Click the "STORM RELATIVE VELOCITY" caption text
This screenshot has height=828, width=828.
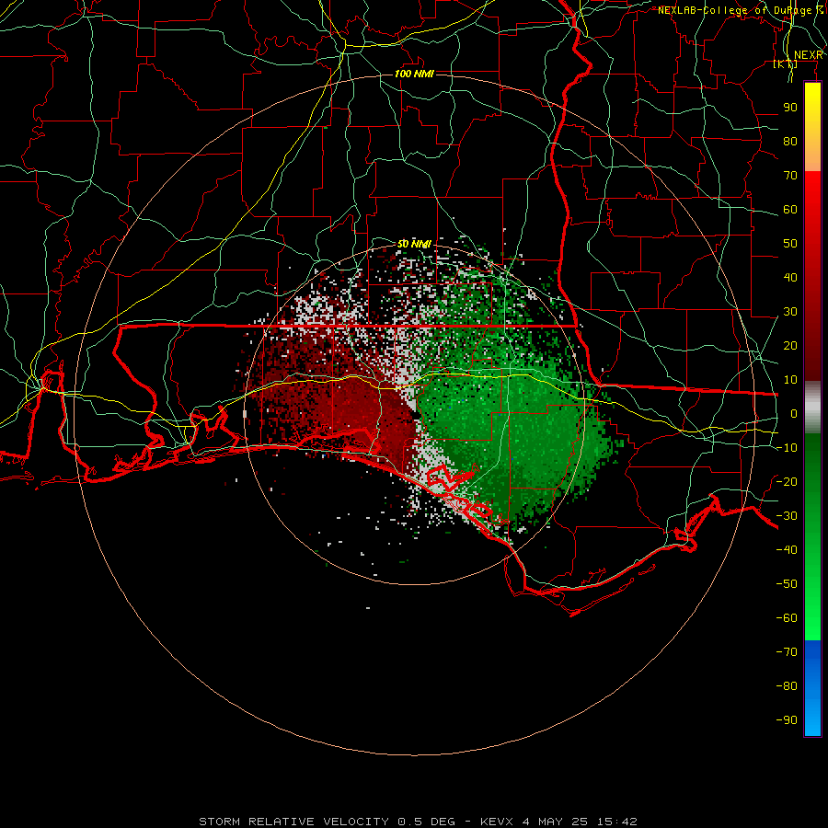tap(293, 822)
